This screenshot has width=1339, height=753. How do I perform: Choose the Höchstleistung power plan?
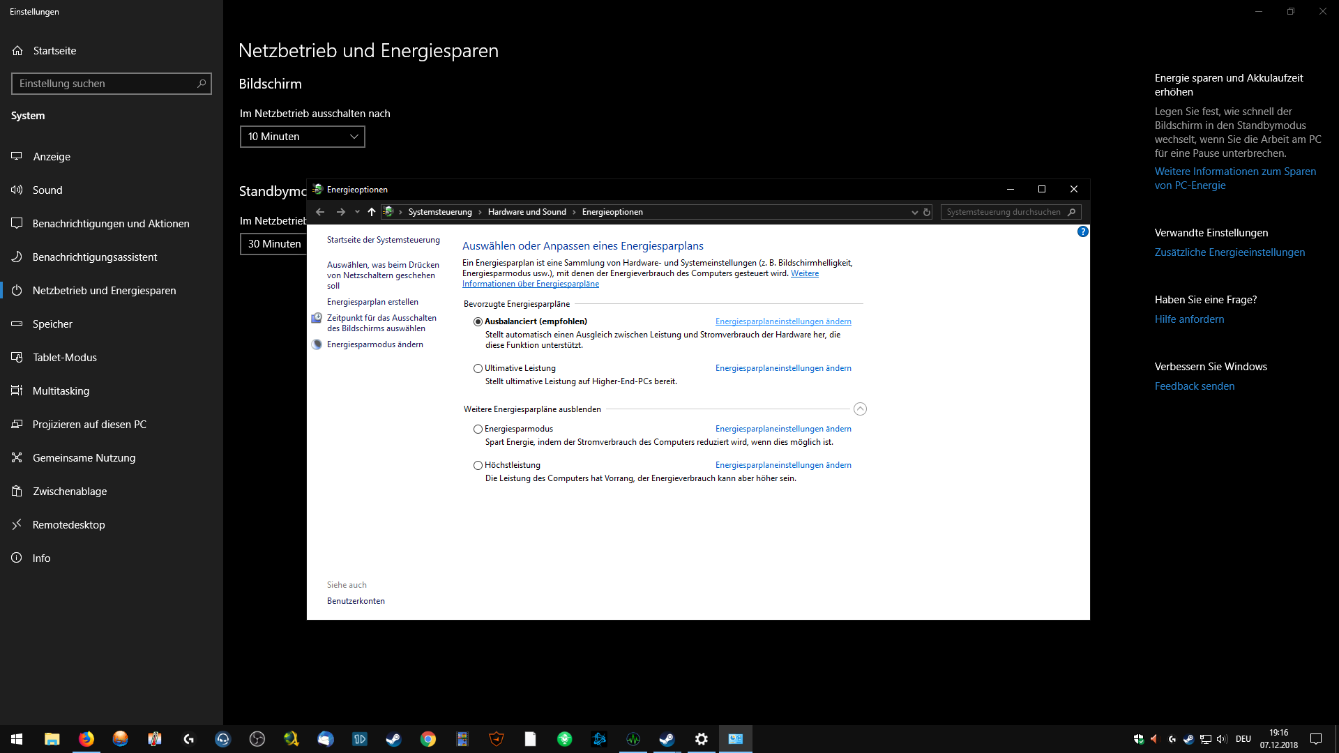tap(478, 465)
